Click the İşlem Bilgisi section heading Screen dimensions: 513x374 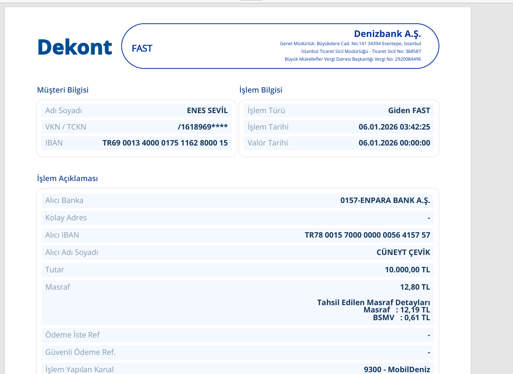click(x=261, y=90)
